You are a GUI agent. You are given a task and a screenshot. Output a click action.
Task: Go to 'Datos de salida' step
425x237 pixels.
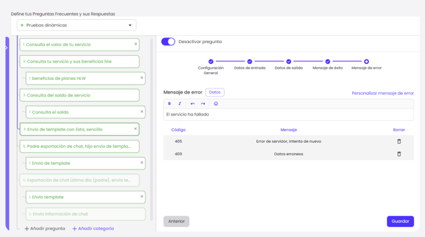pyautogui.click(x=288, y=62)
